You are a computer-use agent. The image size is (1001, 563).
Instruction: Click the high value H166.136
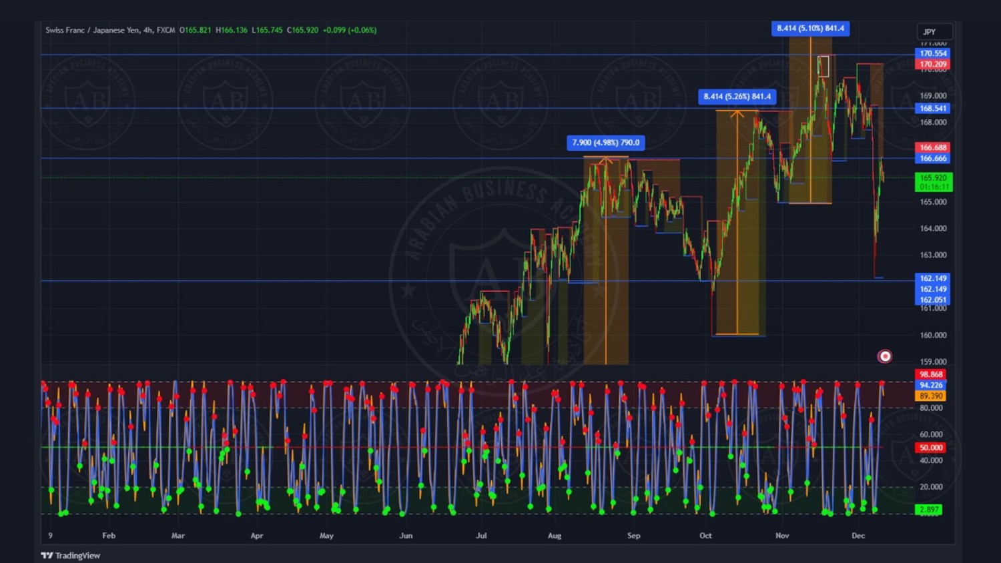tap(232, 30)
